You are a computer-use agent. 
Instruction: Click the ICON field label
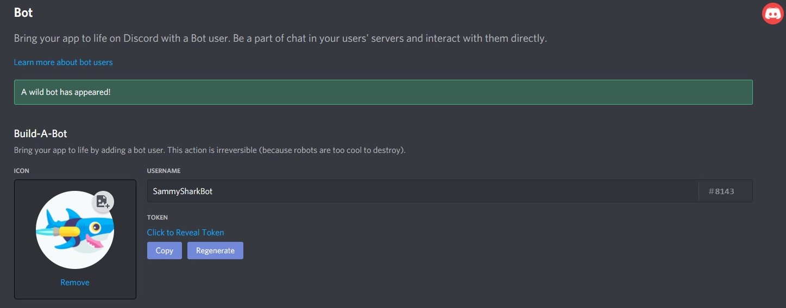(22, 171)
